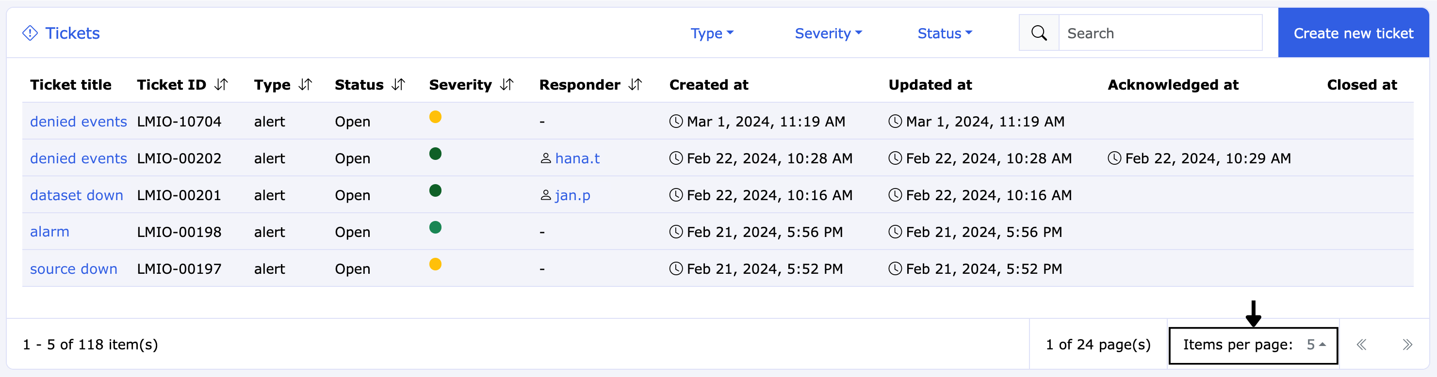The height and width of the screenshot is (377, 1437).
Task: Open responder hana.t profile link
Action: [577, 159]
